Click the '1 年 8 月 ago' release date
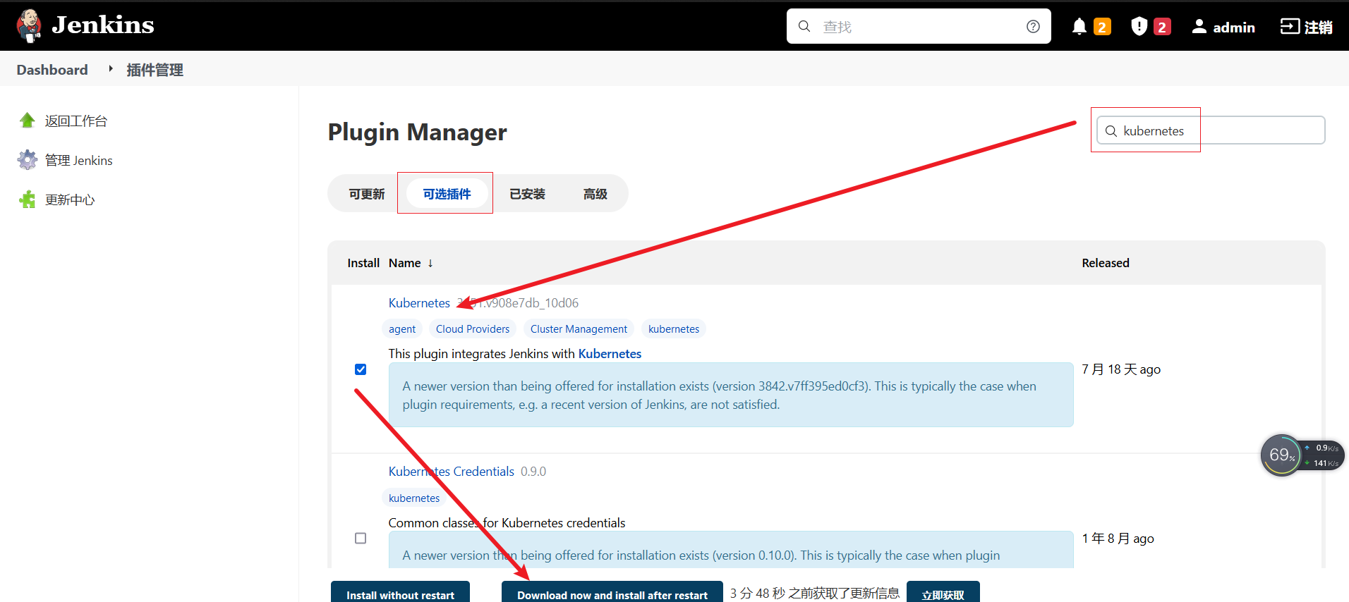 tap(1118, 539)
